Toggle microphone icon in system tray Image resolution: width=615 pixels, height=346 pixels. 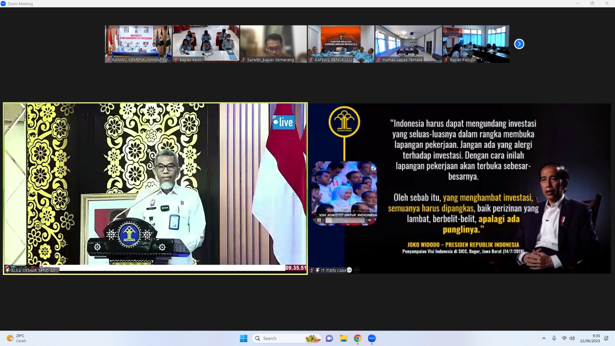click(554, 338)
